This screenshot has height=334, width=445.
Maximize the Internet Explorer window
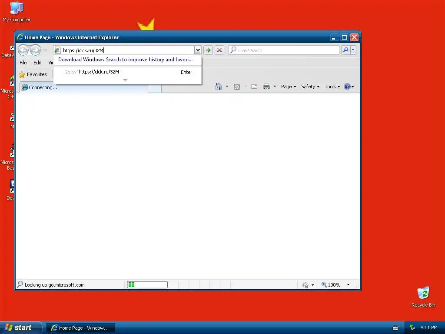click(344, 37)
